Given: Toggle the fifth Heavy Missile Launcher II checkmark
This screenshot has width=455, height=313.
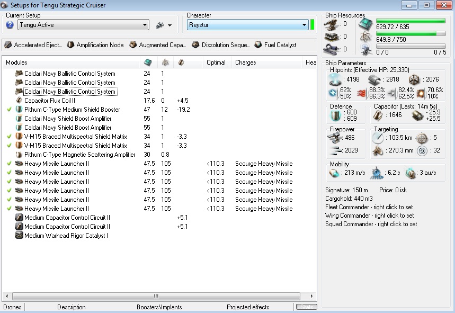Looking at the screenshot, I should [10, 200].
